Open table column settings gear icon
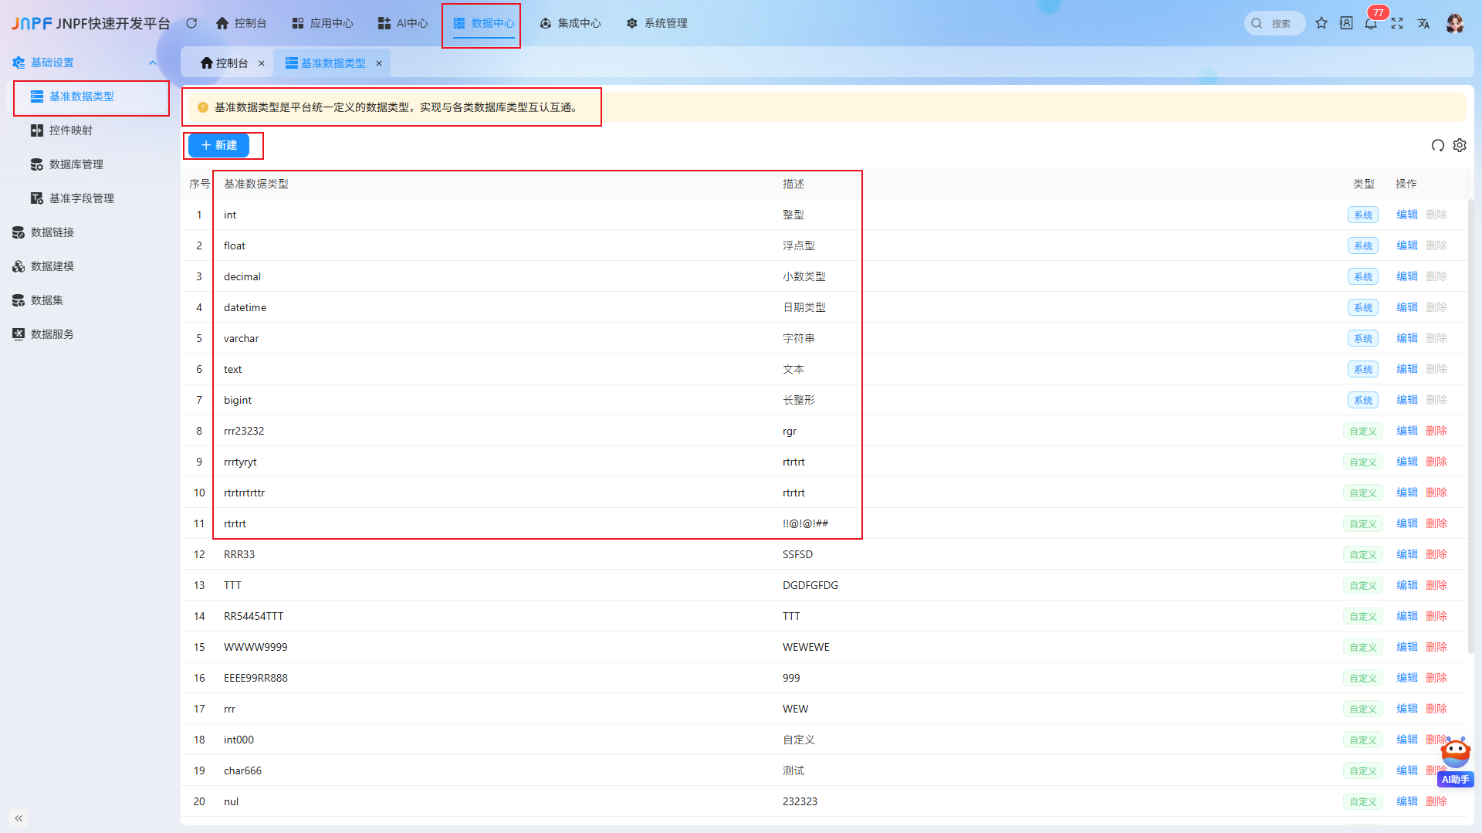 tap(1460, 145)
